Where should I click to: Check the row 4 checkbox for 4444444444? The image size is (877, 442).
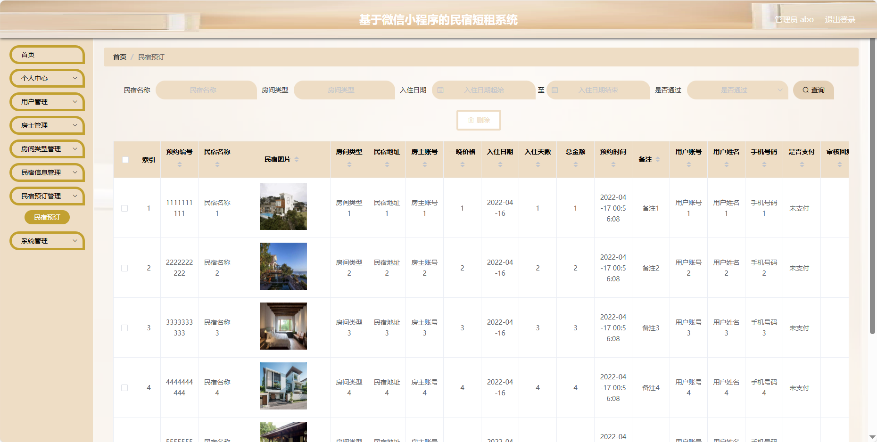click(x=124, y=388)
